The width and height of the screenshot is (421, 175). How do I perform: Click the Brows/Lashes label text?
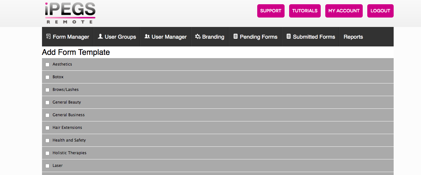(x=65, y=90)
